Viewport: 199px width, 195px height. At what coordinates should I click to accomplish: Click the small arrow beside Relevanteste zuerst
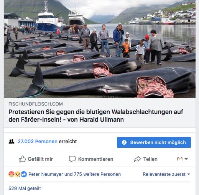tap(189, 174)
